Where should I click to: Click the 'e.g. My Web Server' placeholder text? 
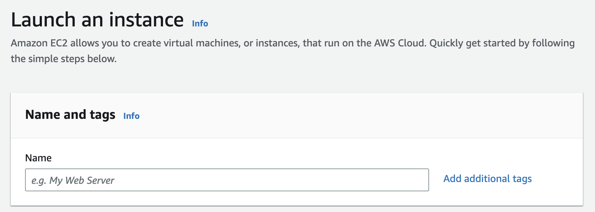click(x=73, y=181)
